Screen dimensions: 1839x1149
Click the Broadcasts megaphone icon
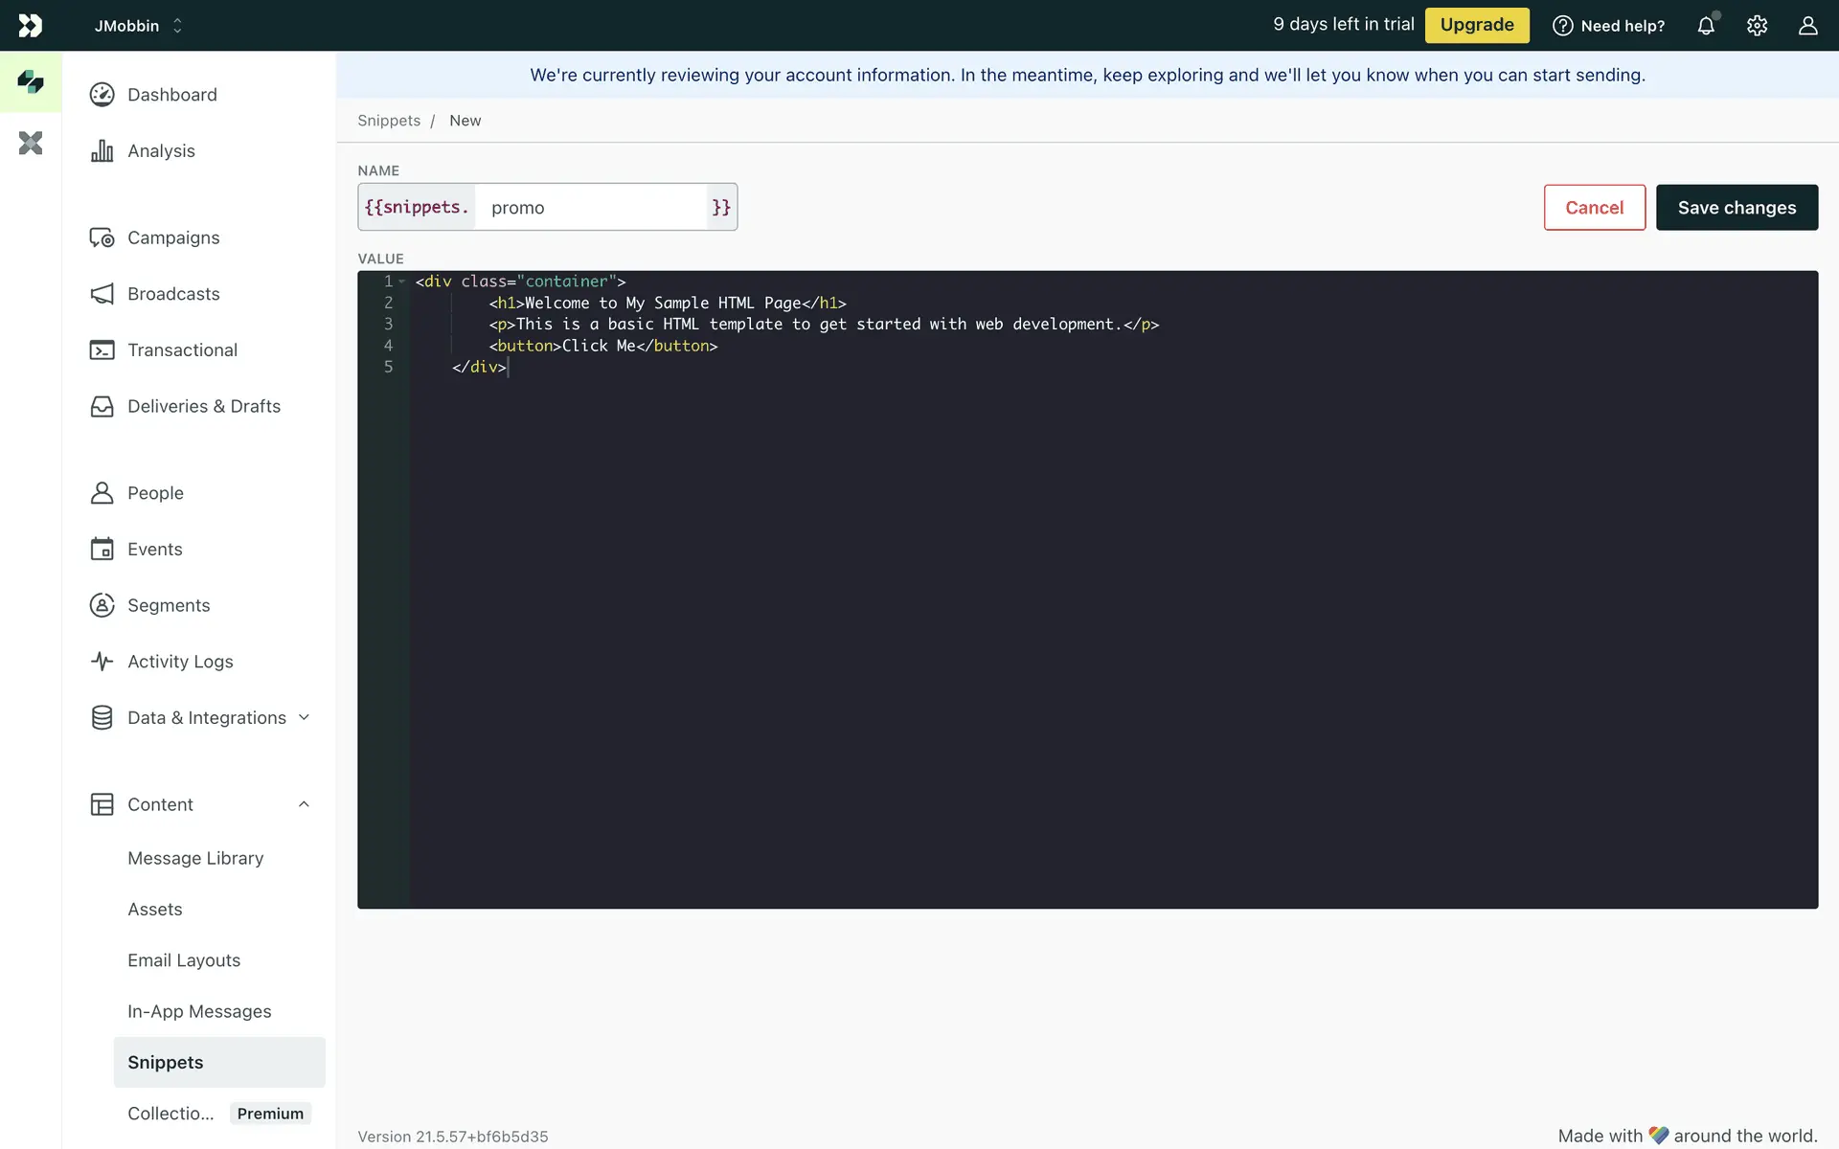(x=102, y=294)
